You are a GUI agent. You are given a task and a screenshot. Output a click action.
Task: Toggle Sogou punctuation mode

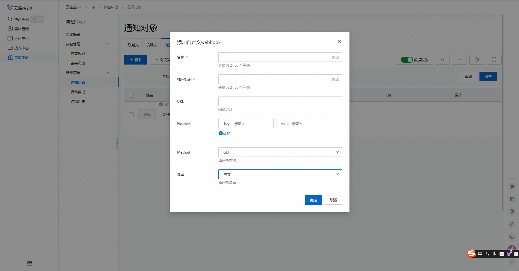tap(487, 254)
